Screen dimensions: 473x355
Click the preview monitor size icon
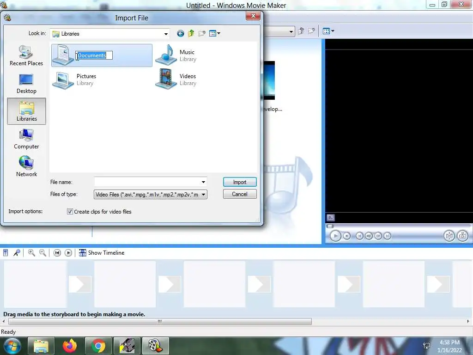(331, 218)
